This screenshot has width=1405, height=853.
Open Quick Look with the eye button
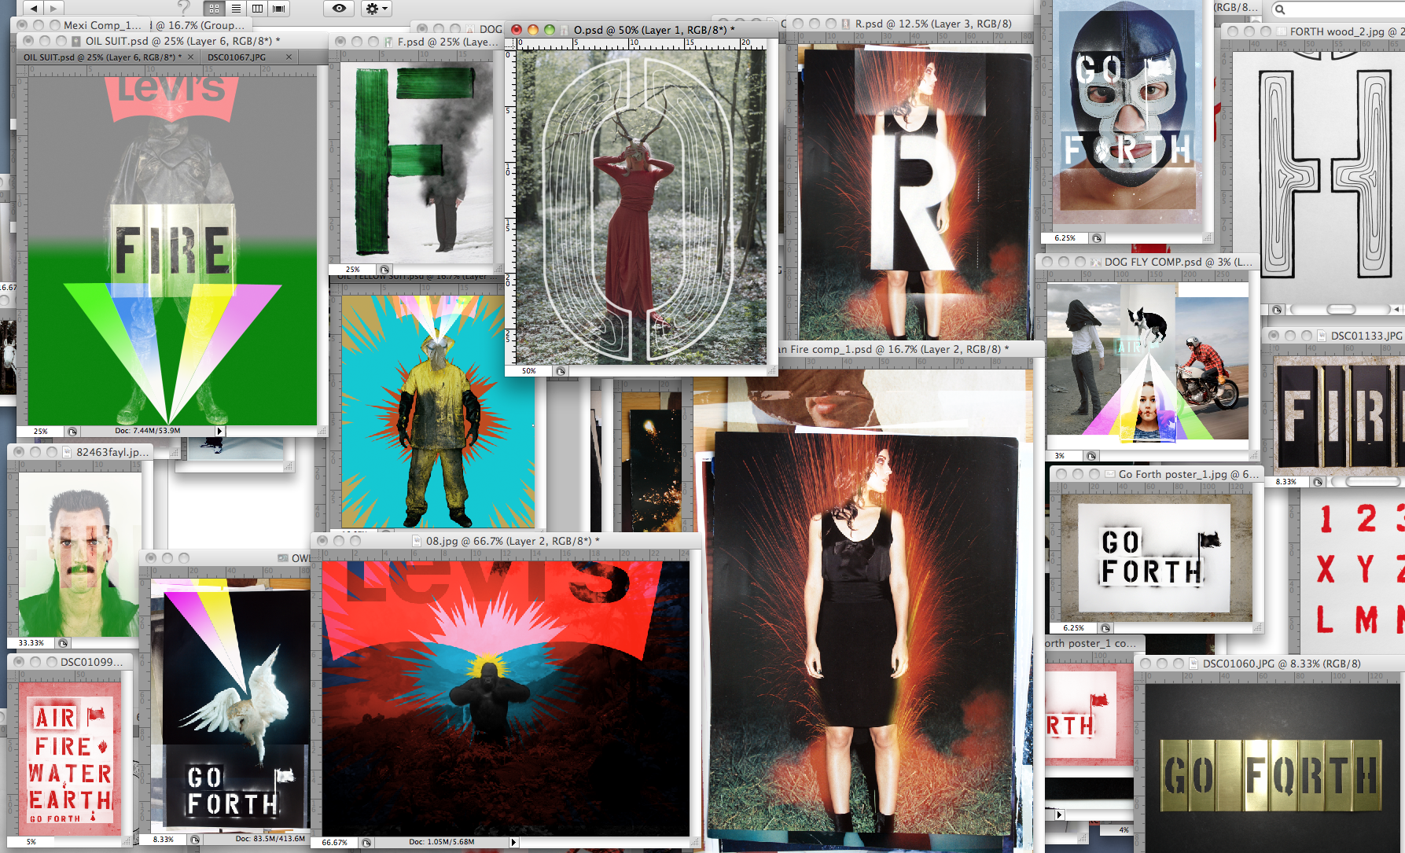[339, 8]
